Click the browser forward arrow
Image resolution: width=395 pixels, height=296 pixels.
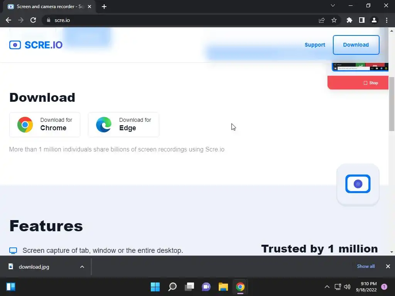21,20
